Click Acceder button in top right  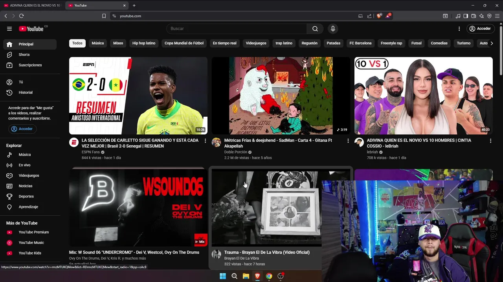[x=480, y=29]
